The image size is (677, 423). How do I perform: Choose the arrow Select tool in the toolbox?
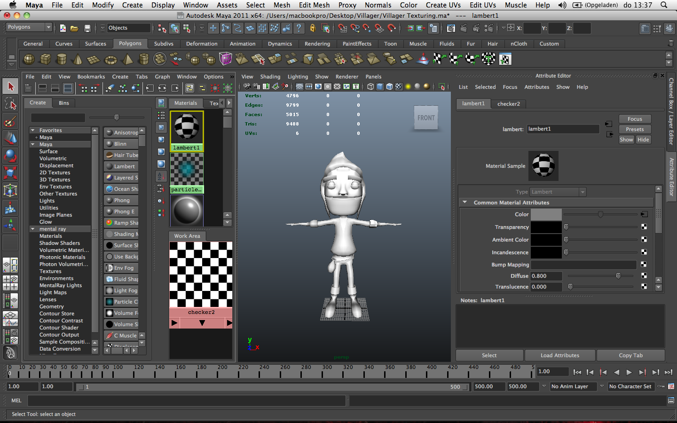pos(10,86)
